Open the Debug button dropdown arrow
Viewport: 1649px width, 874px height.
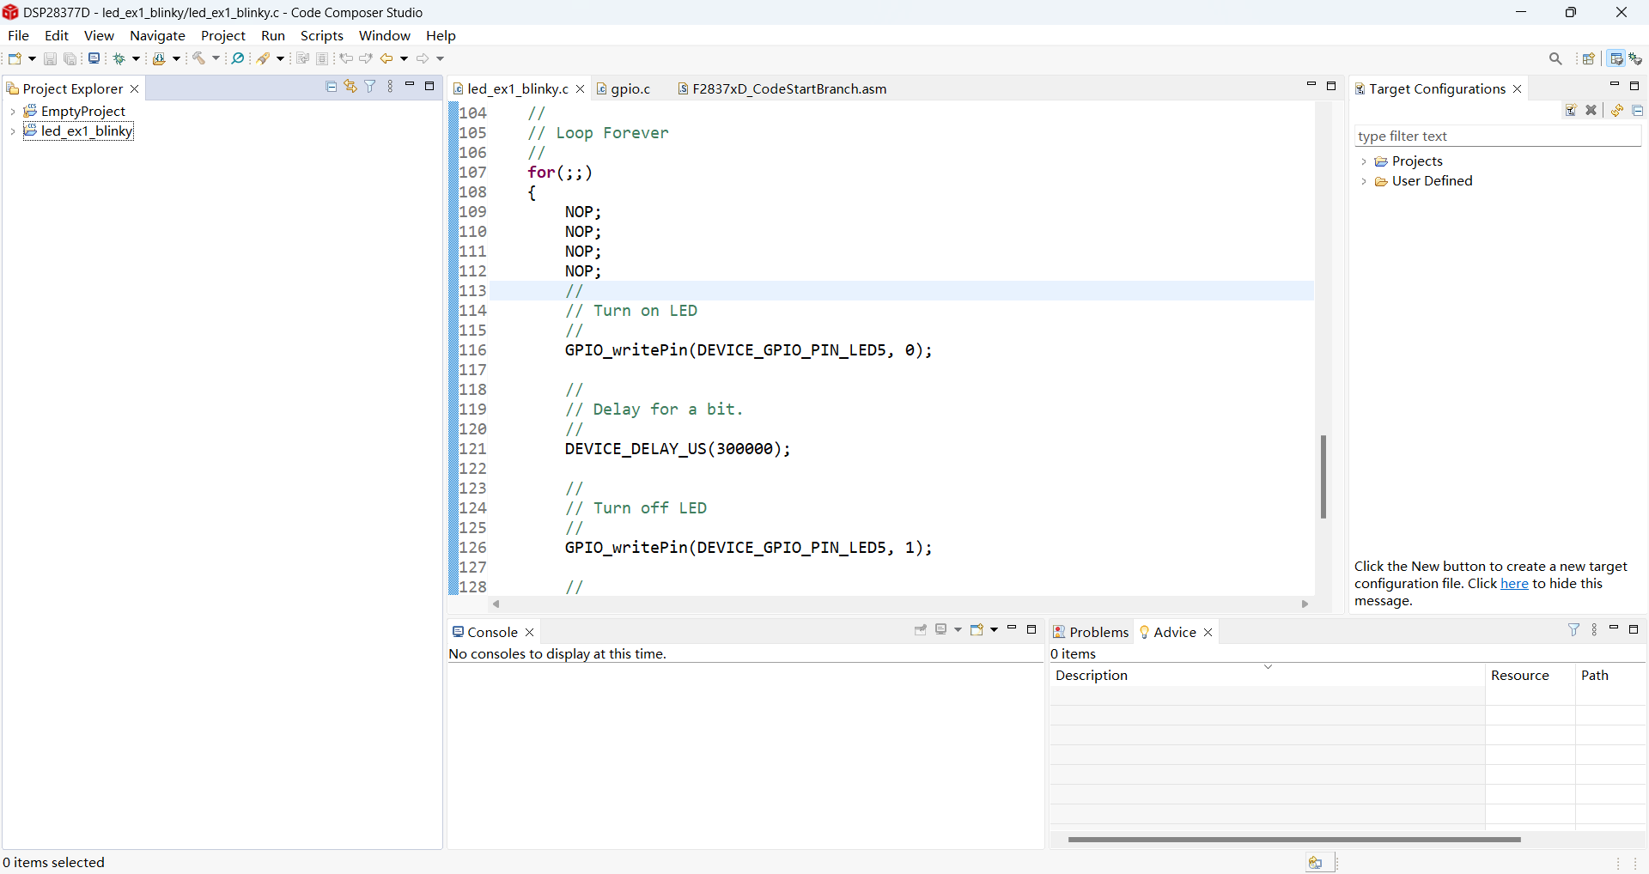point(136,58)
